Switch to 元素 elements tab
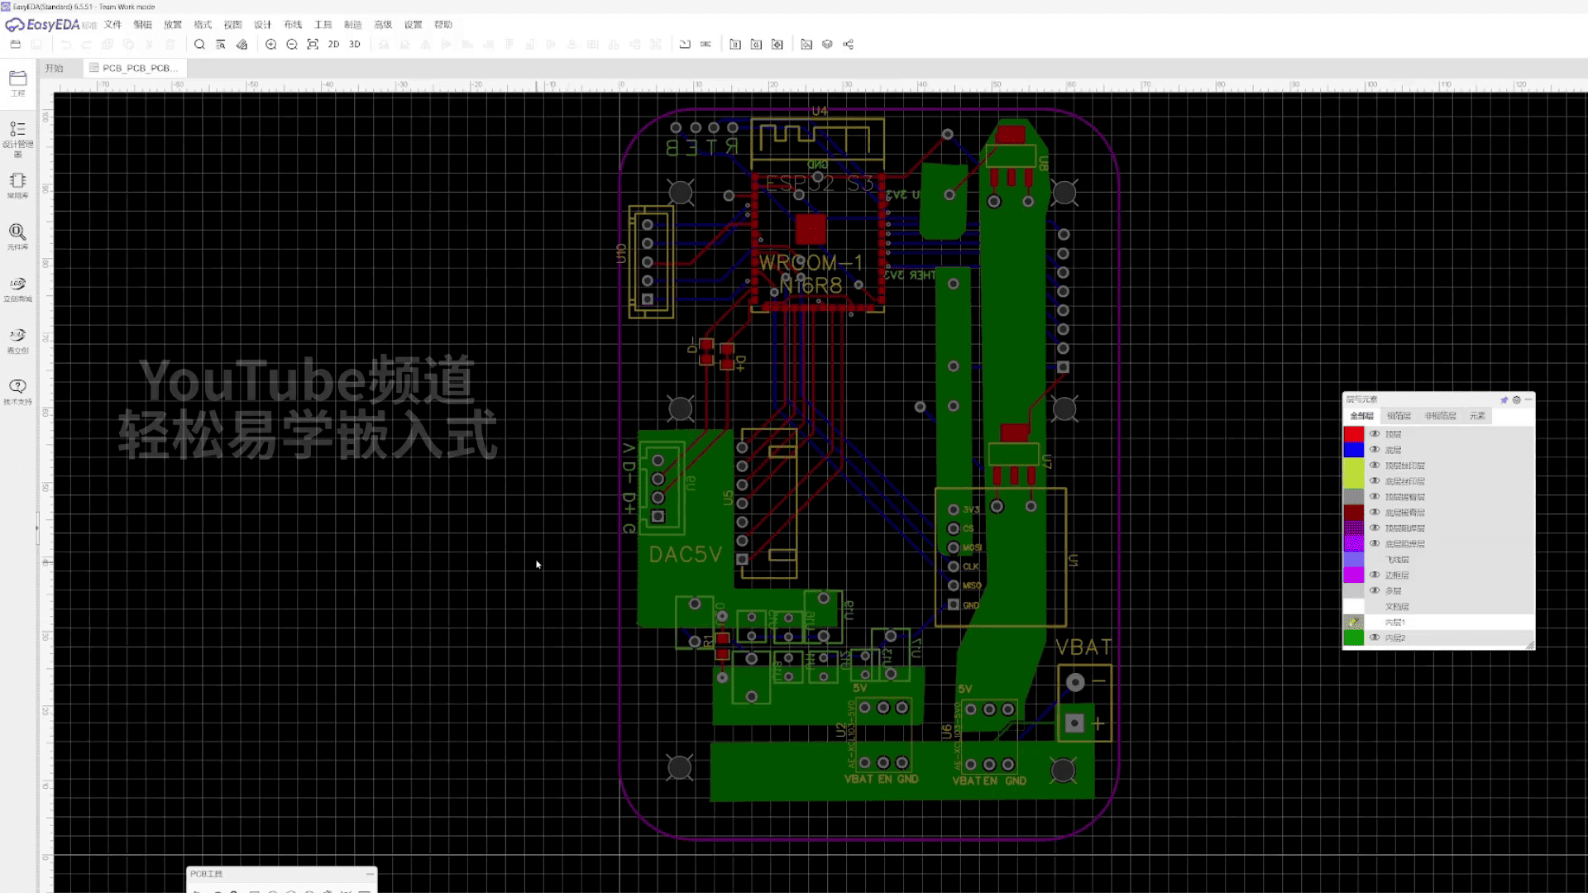Viewport: 1588px width, 893px height. [x=1477, y=416]
